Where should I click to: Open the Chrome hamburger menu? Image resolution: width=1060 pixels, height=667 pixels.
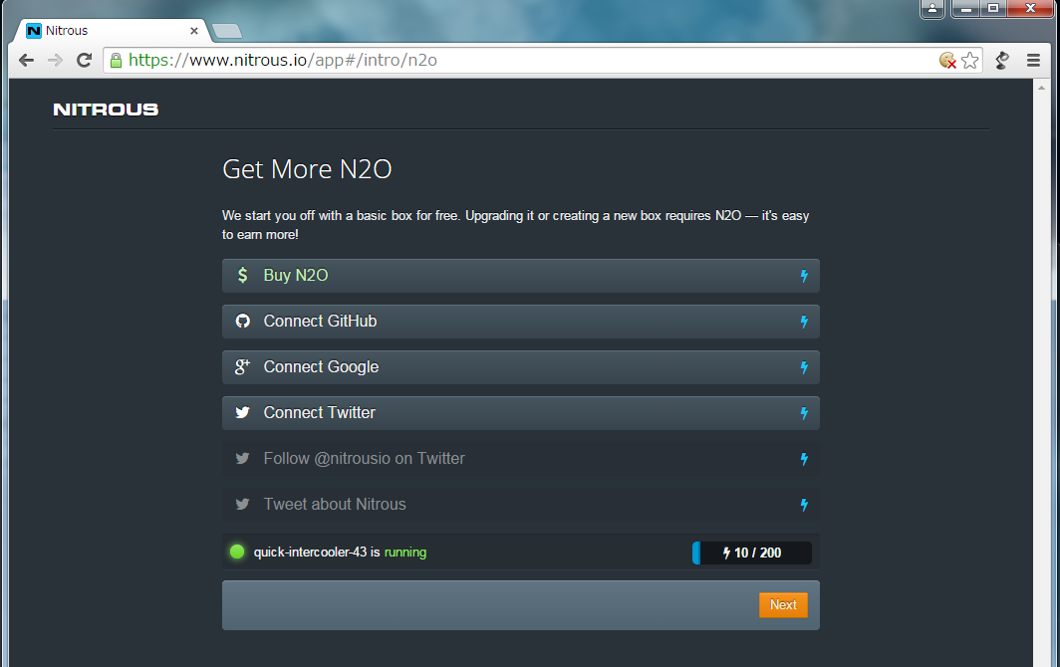point(1033,60)
